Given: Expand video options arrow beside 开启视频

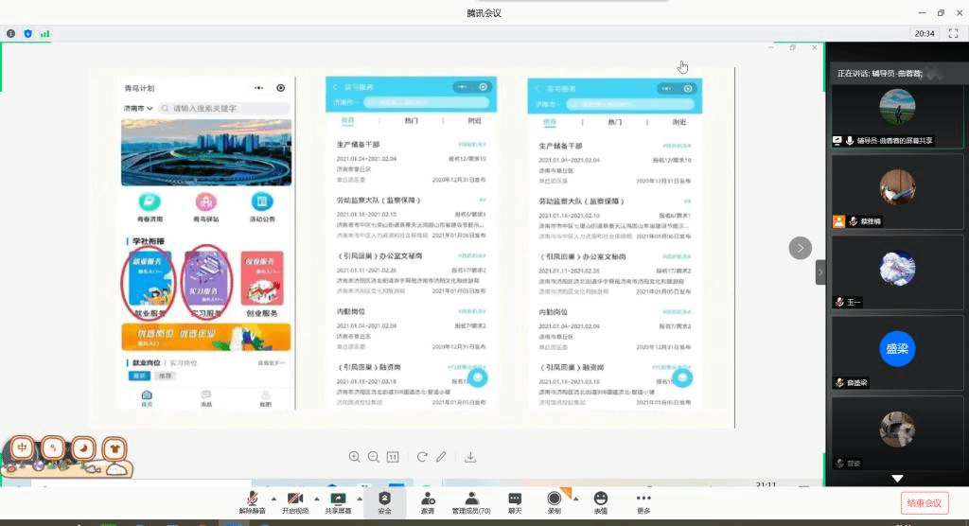Looking at the screenshot, I should 317,499.
